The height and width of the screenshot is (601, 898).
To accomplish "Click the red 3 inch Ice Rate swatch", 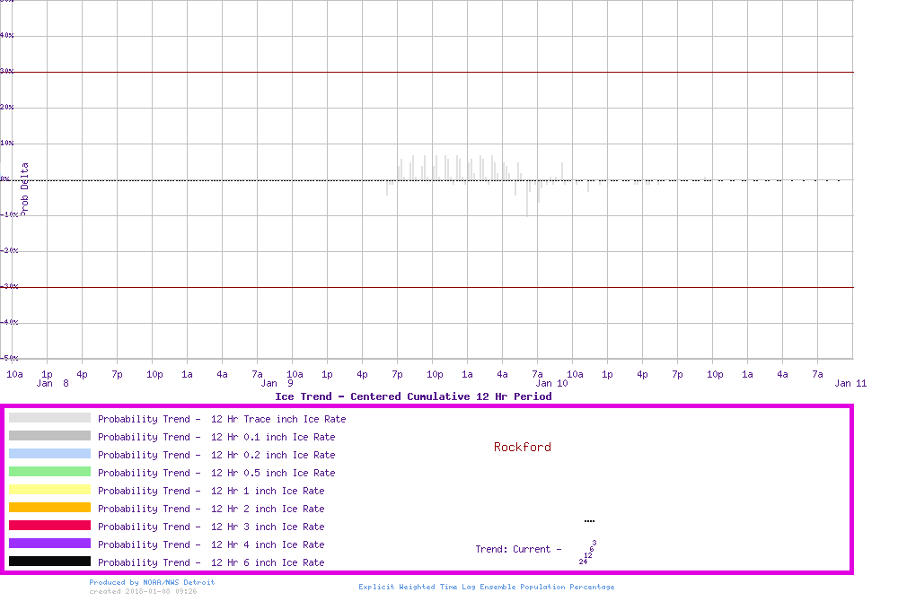I will click(x=49, y=526).
